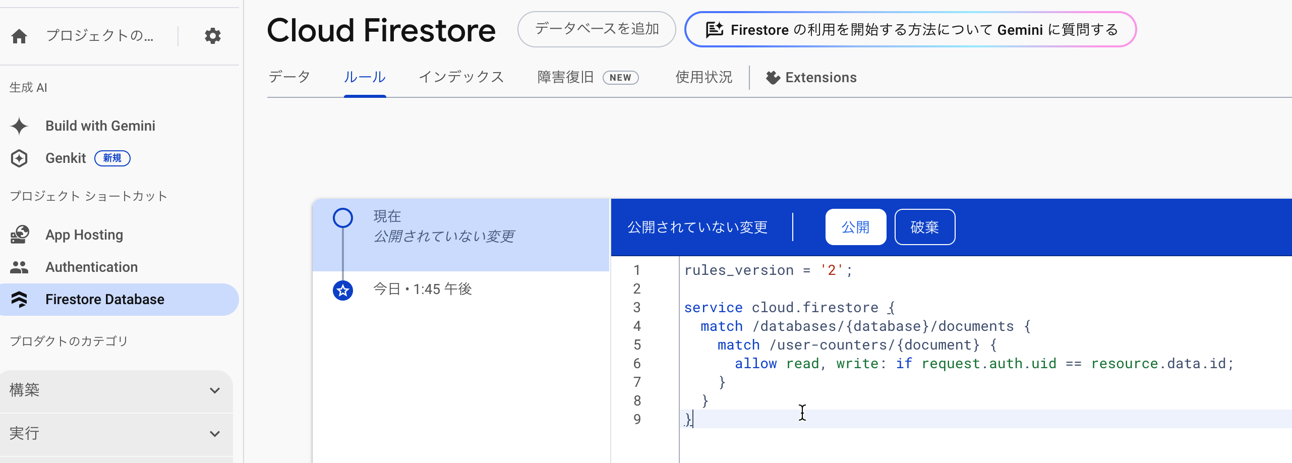The image size is (1292, 463).
Task: Click the データベースを追加 button
Action: [597, 29]
